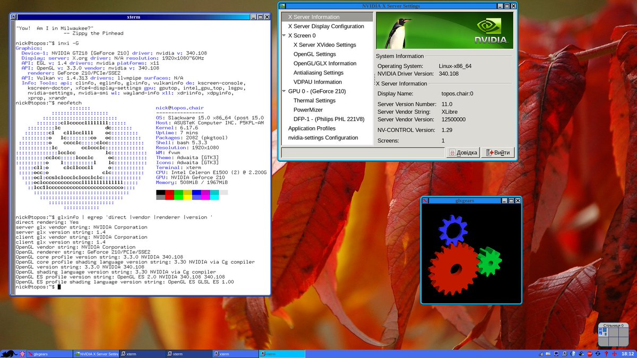
Task: Click the black cat icon on the taskbar
Action: coord(8,354)
